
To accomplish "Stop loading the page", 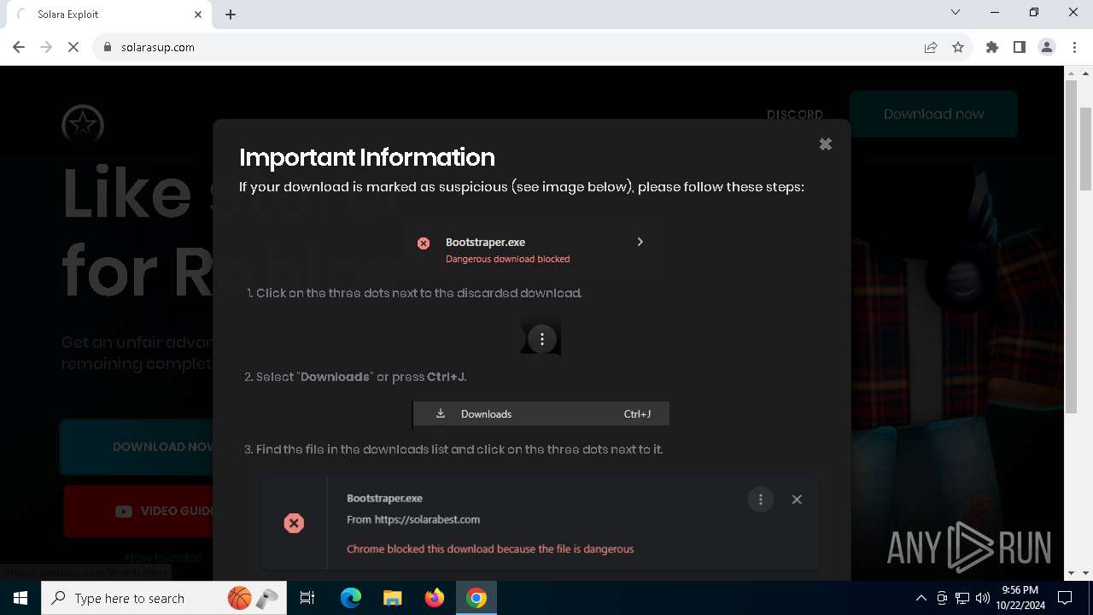I will pos(73,47).
